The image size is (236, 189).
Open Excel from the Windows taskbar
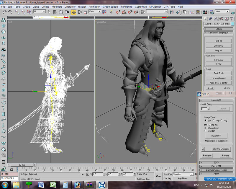[53, 185]
